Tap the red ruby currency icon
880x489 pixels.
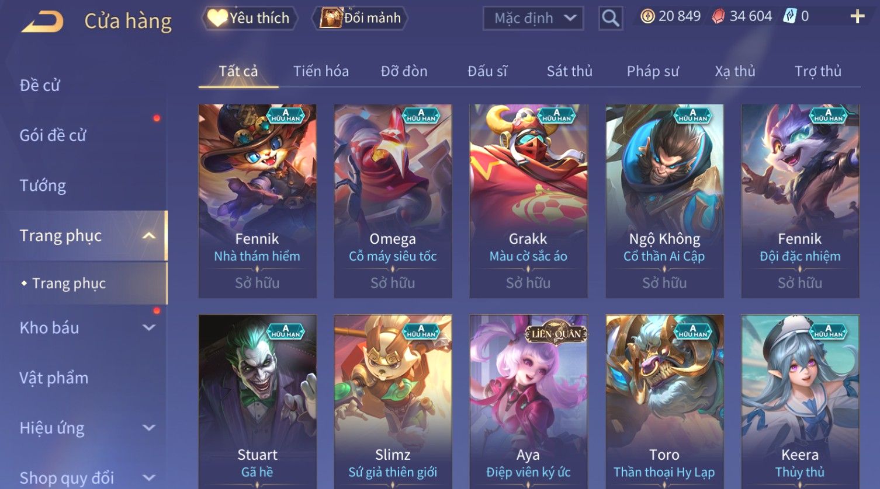coord(718,16)
